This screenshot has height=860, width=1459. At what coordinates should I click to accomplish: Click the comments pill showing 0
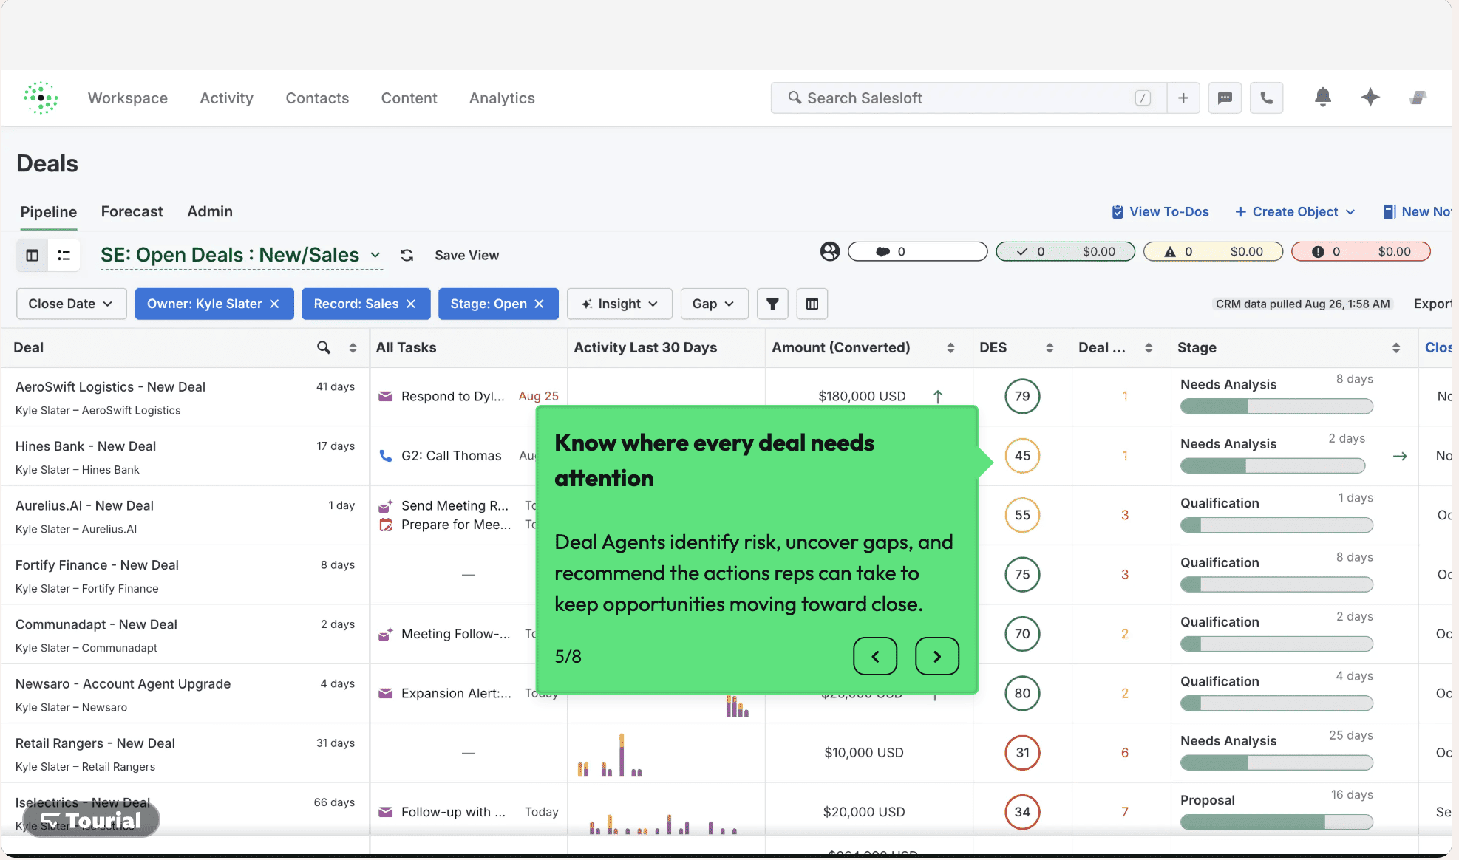[x=917, y=251]
